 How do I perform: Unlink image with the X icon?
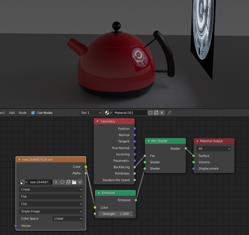(x=80, y=182)
